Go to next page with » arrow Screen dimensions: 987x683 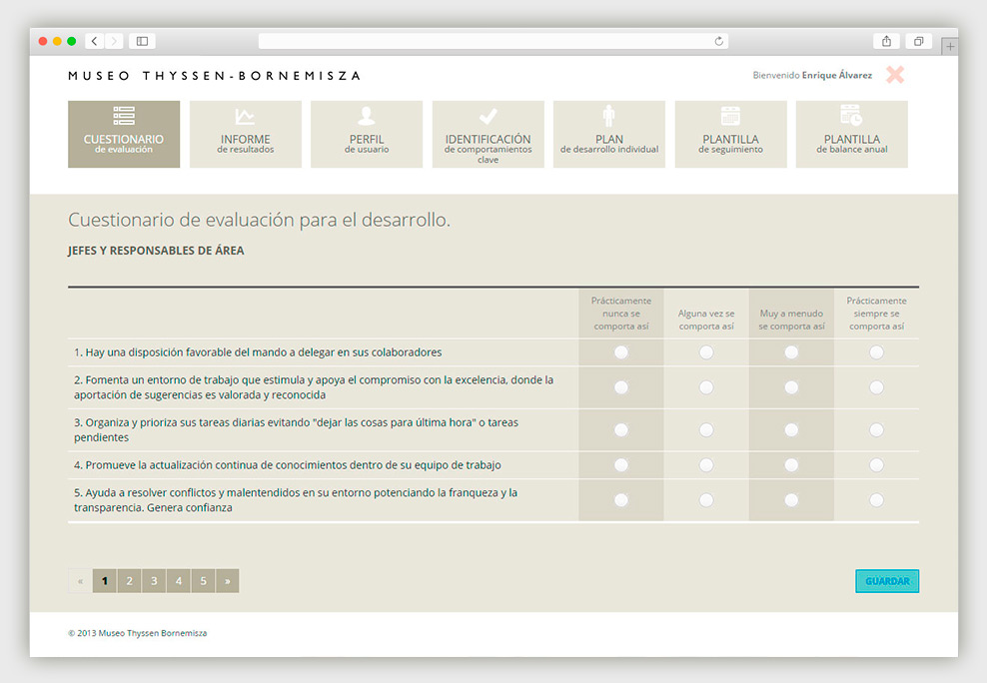(x=228, y=581)
